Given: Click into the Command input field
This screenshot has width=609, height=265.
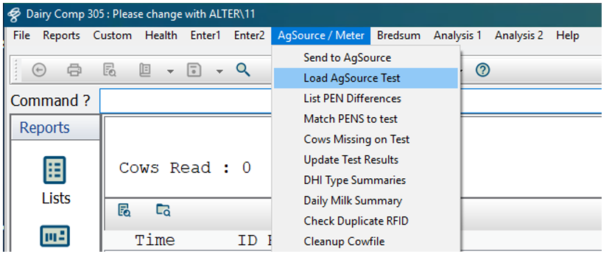Looking at the screenshot, I should click(351, 101).
